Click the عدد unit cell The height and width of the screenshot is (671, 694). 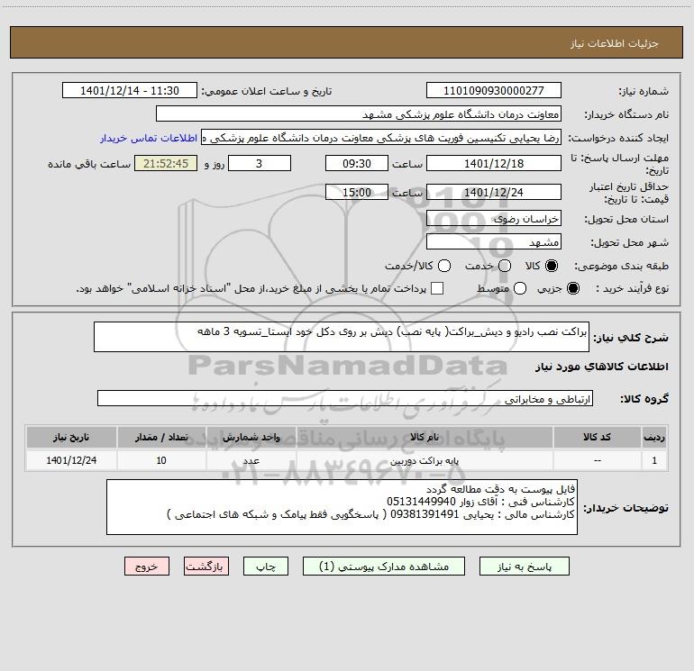tap(251, 460)
